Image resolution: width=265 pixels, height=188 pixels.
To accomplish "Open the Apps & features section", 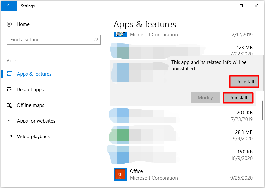I will pos(34,74).
